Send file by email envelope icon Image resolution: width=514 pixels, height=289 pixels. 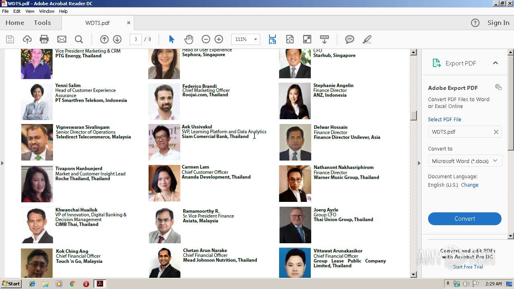pyautogui.click(x=62, y=39)
